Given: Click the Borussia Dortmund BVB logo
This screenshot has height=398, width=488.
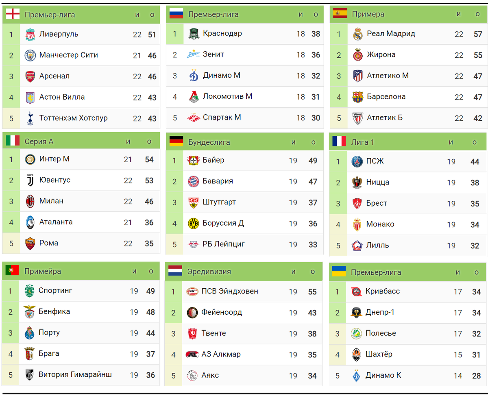Looking at the screenshot, I should (193, 223).
